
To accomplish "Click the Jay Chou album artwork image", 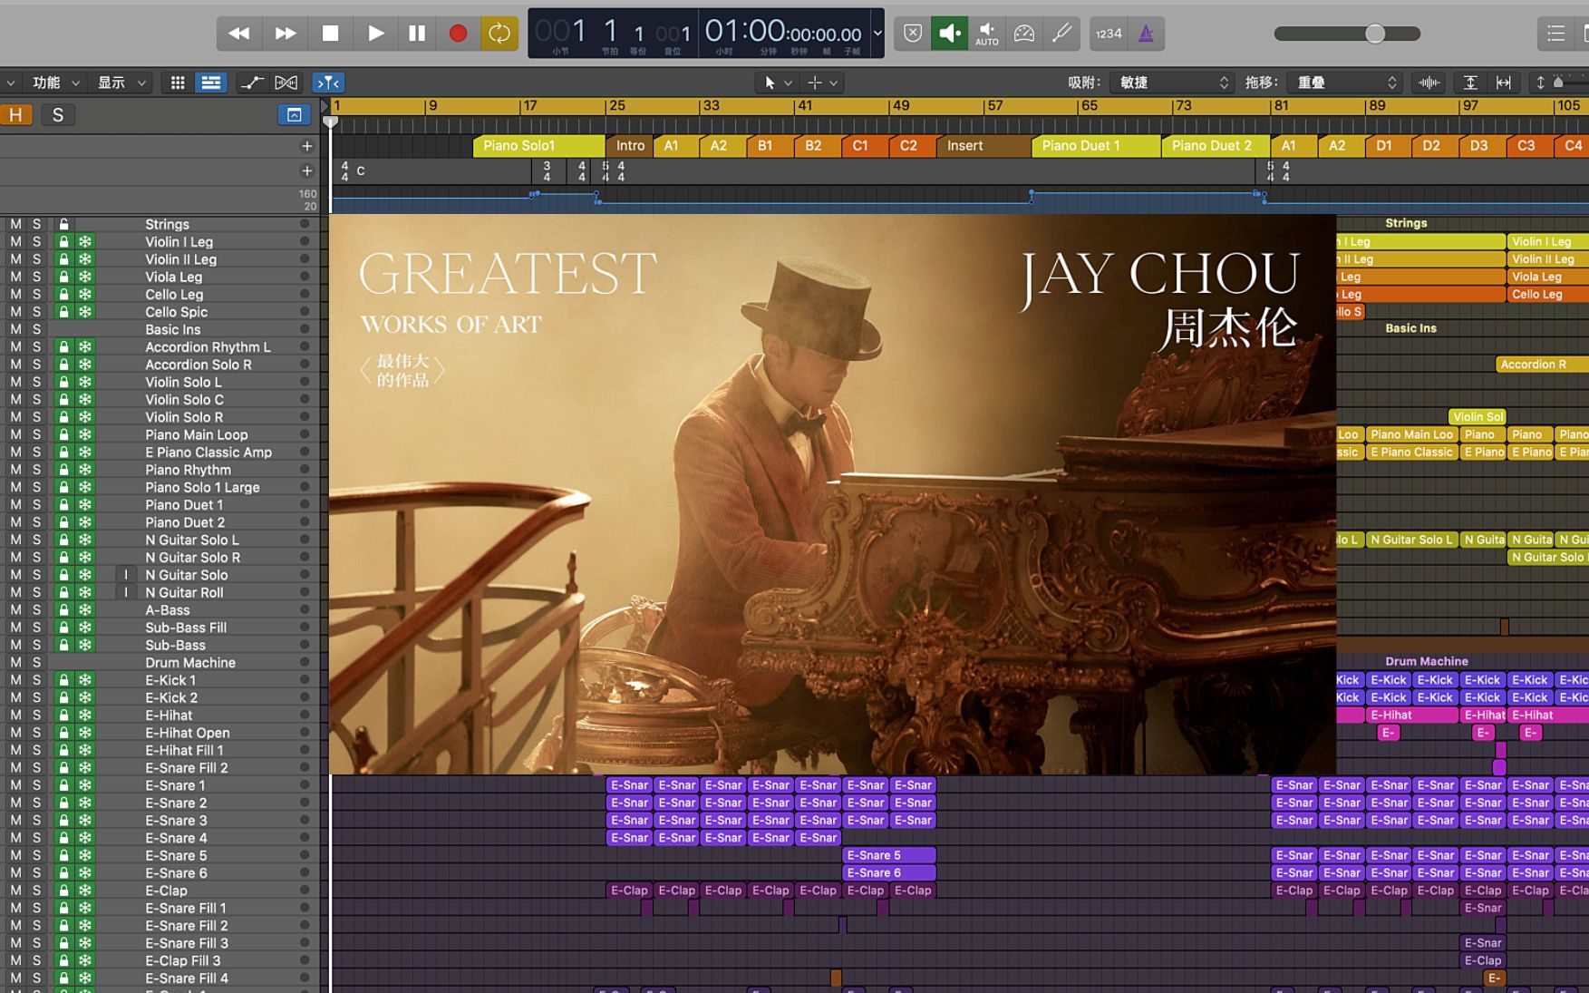I will [832, 494].
